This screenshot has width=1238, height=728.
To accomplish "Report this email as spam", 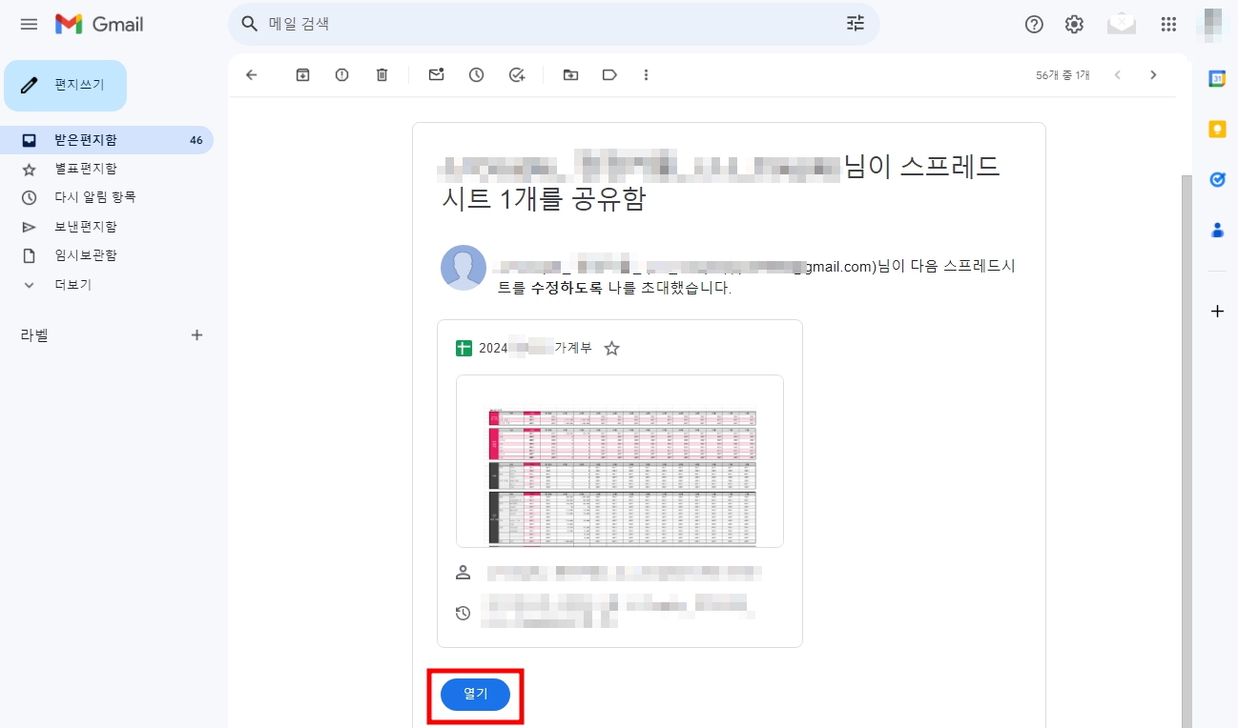I will (342, 74).
